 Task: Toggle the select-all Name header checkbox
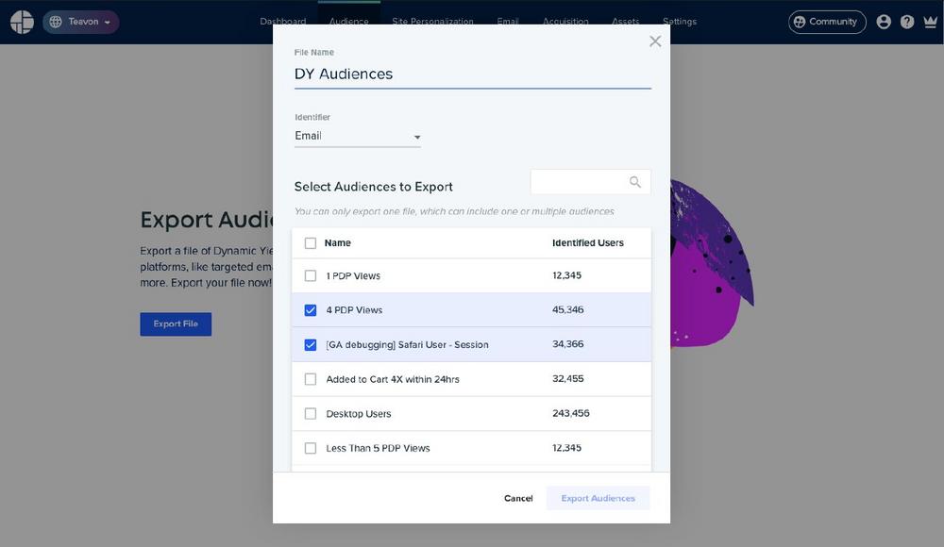pyautogui.click(x=311, y=243)
